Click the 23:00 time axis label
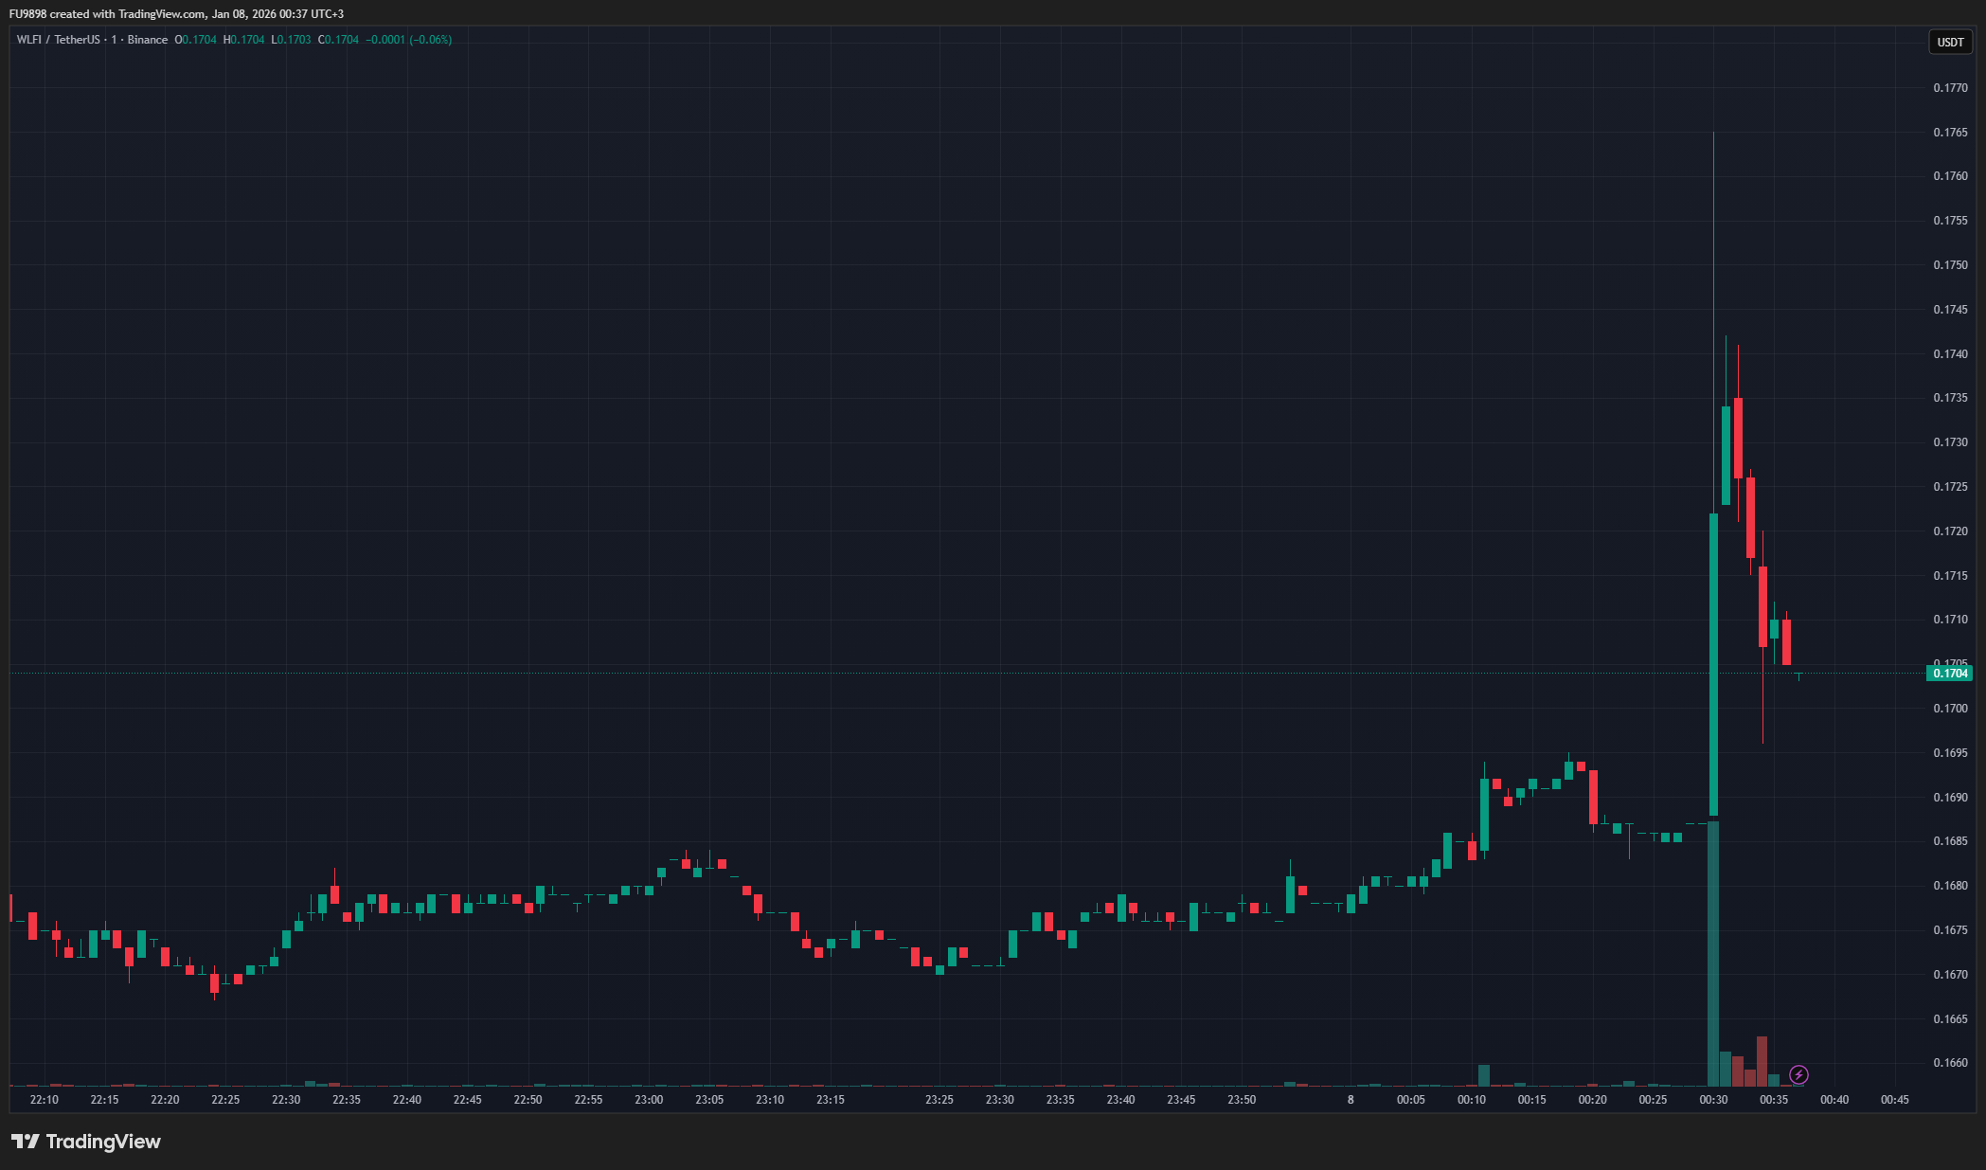 pos(649,1100)
